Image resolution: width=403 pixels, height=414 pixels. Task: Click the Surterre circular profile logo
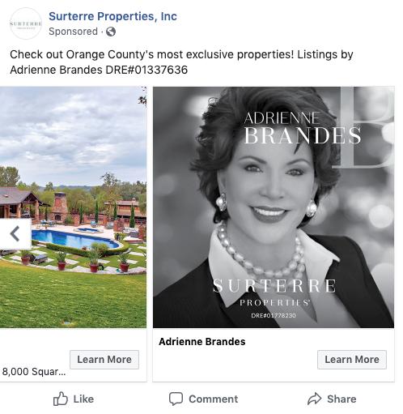(26, 23)
